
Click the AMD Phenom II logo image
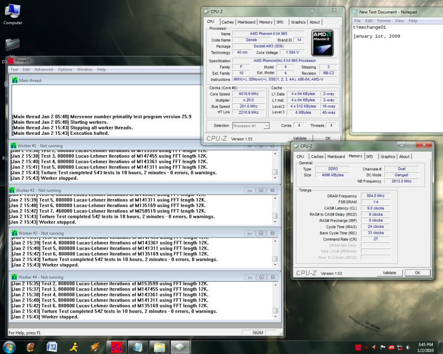coord(322,42)
